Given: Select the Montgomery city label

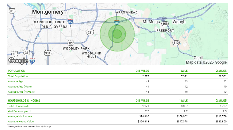Looking at the screenshot, I should (48, 12).
